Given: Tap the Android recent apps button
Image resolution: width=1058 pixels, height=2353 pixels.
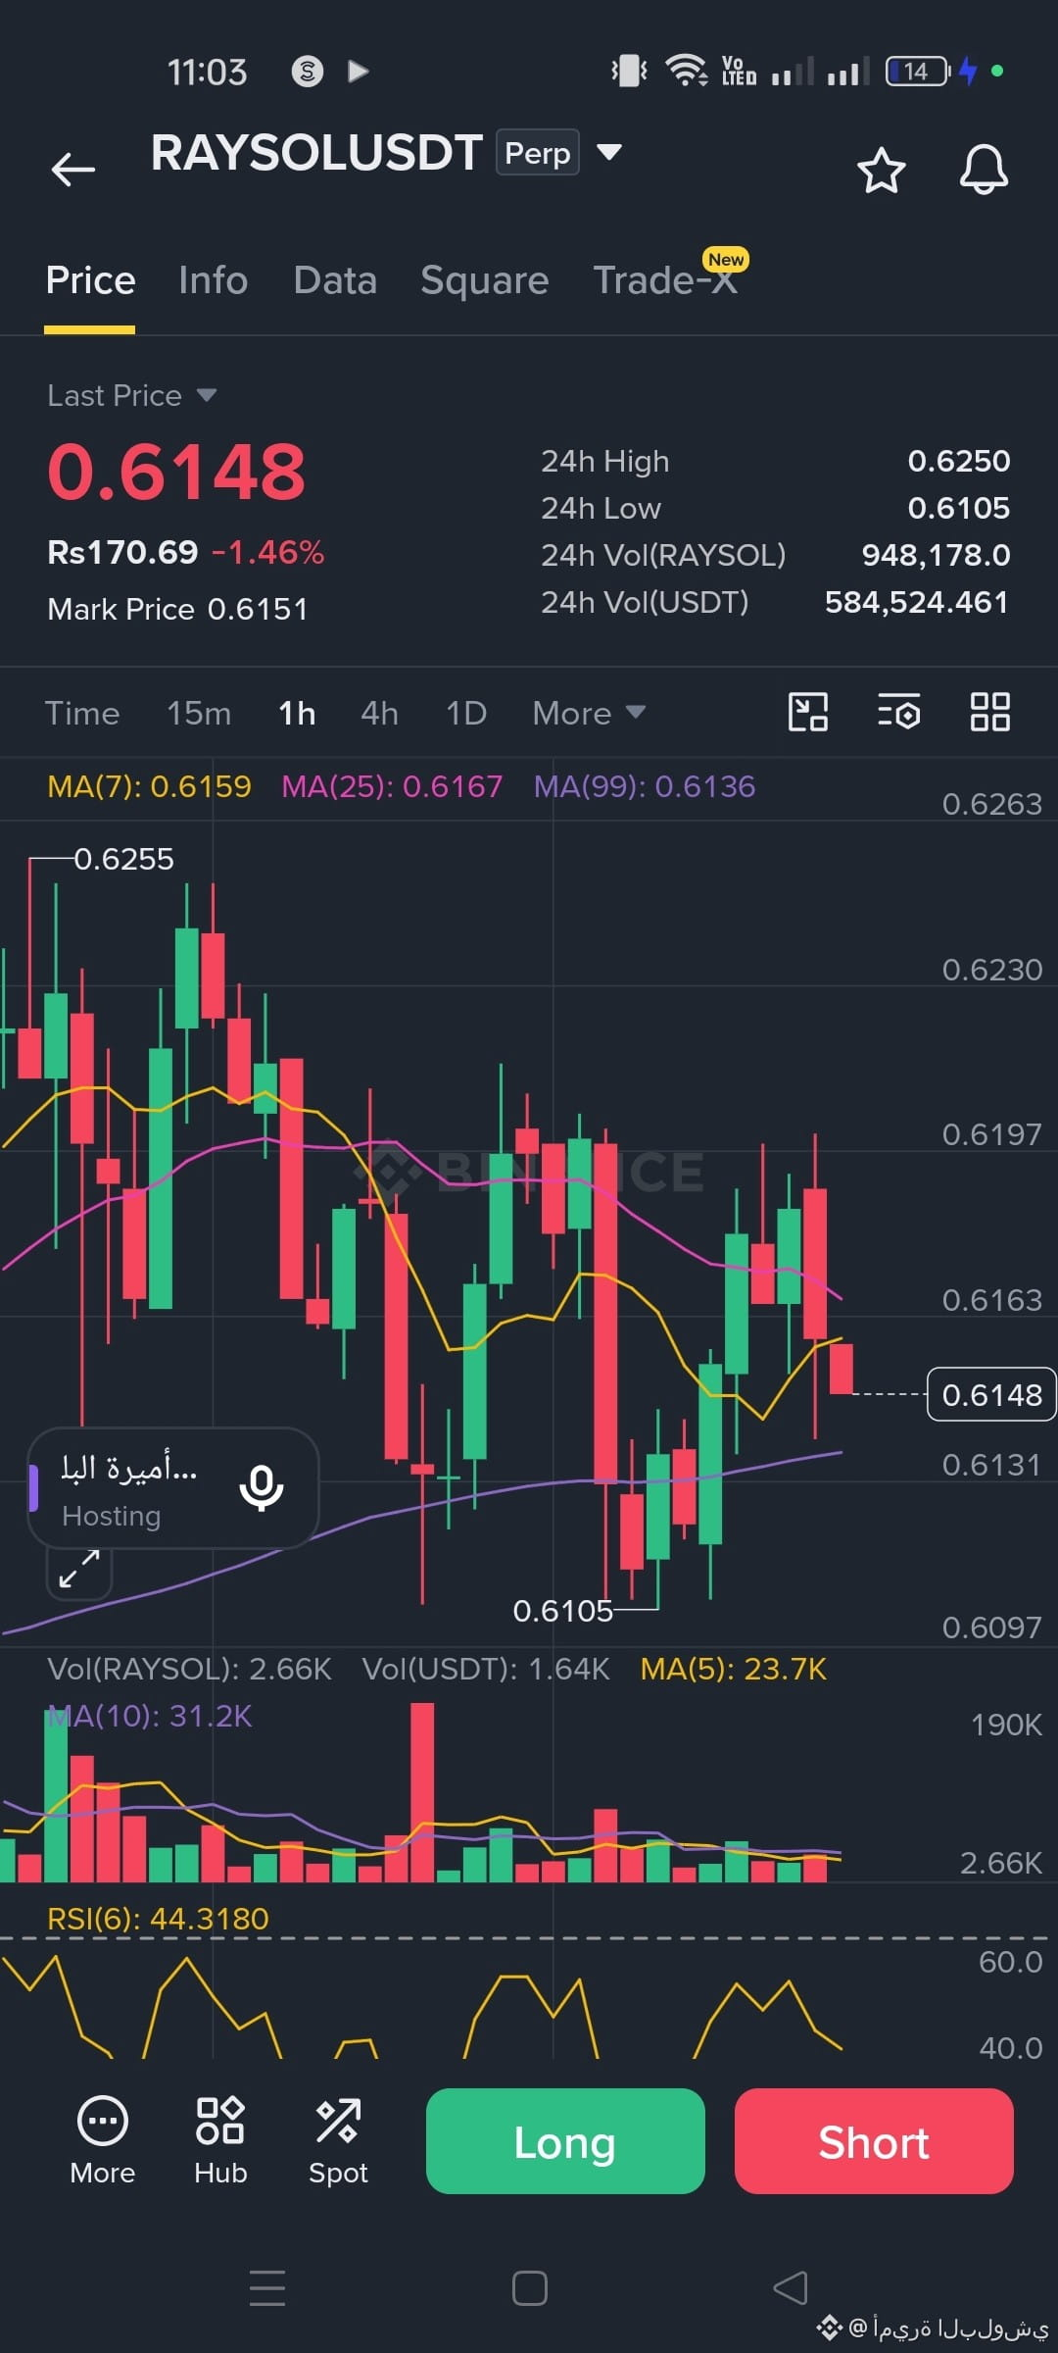Looking at the screenshot, I should [267, 2288].
